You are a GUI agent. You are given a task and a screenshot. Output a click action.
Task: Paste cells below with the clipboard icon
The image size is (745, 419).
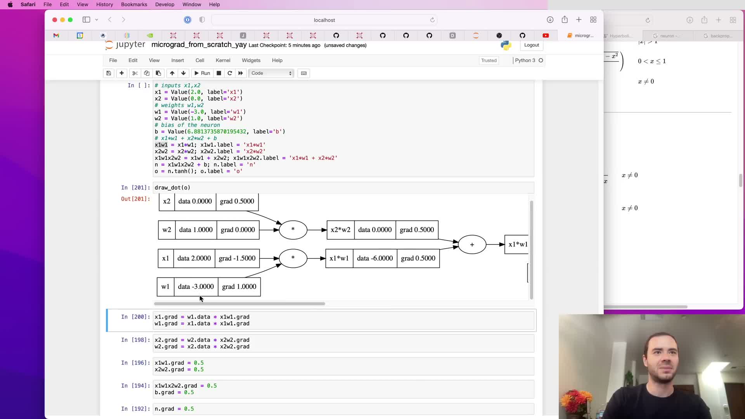coord(158,73)
